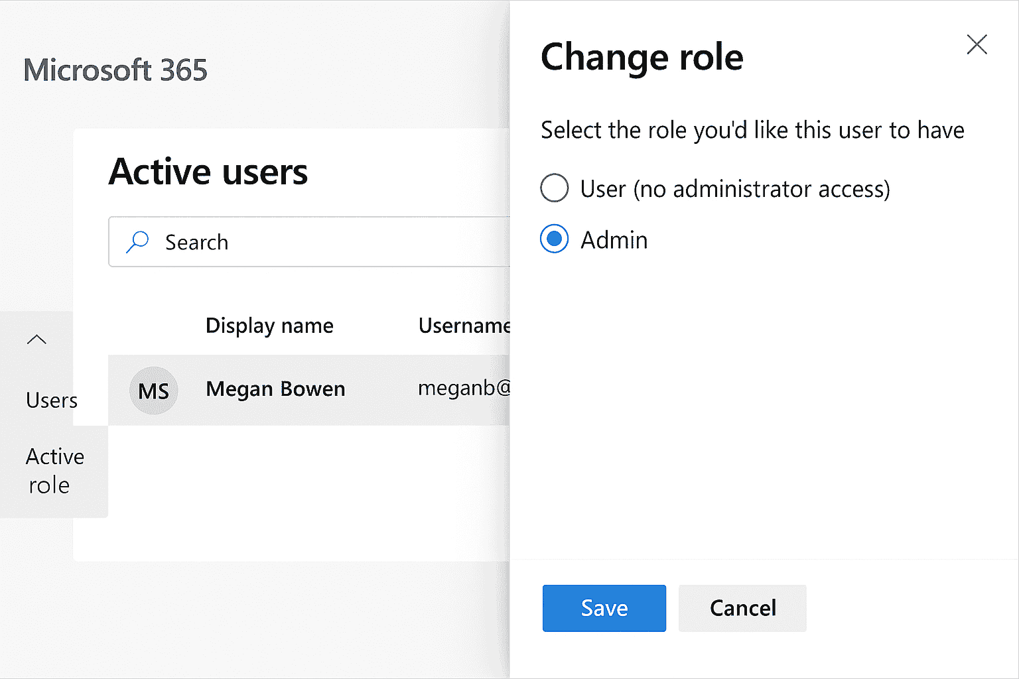
Task: Select the Admin radio button
Action: point(555,239)
